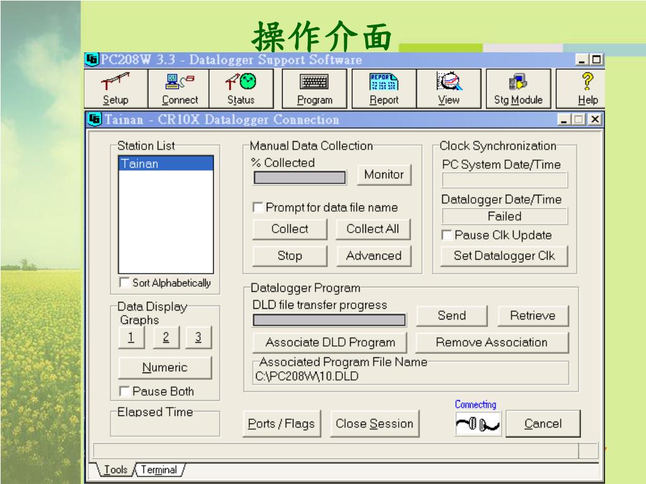Click the connecting cable status icon

(x=478, y=423)
